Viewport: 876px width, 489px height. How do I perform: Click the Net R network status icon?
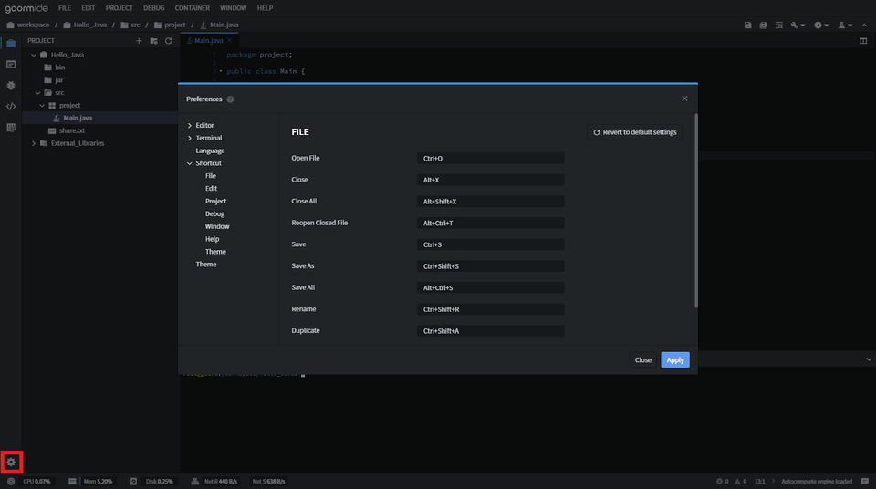(194, 481)
